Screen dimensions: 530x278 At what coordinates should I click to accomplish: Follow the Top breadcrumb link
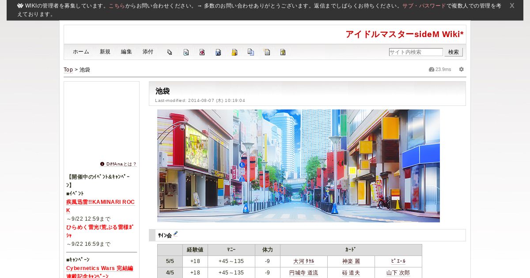point(68,70)
